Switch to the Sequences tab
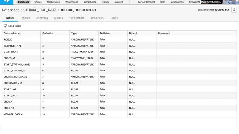 pyautogui.click(x=96, y=18)
